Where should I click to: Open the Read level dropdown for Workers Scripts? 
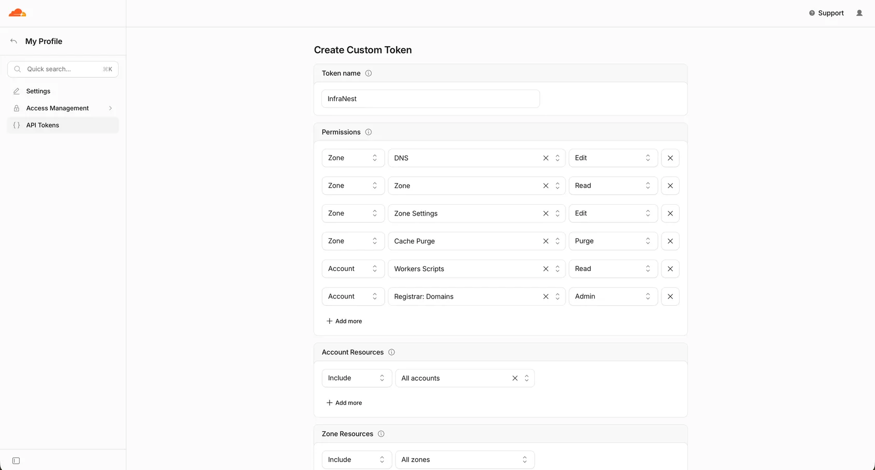click(x=613, y=269)
